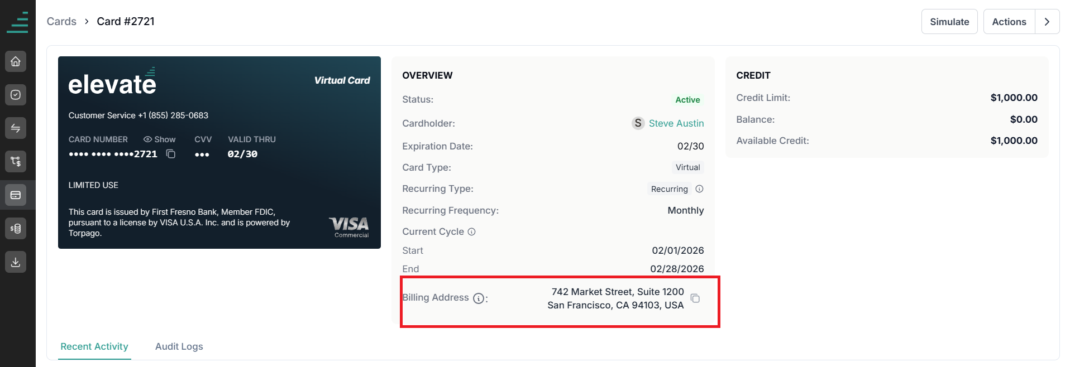View Billing Address info icon
This screenshot has height=367, width=1070.
[479, 298]
